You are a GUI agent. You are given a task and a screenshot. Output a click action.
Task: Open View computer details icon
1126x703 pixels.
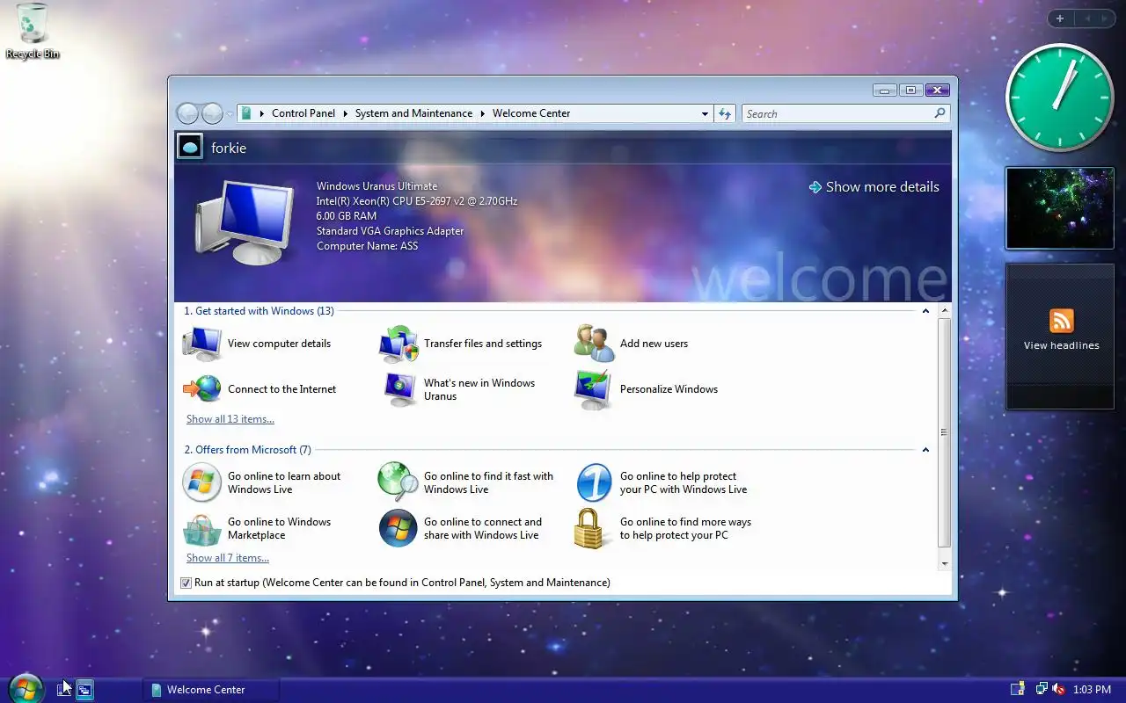point(202,344)
